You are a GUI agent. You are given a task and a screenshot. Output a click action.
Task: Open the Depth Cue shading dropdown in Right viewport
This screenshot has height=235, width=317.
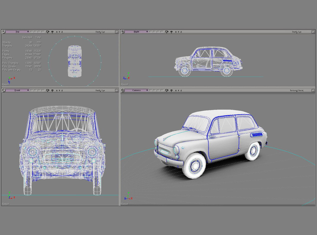(297, 32)
